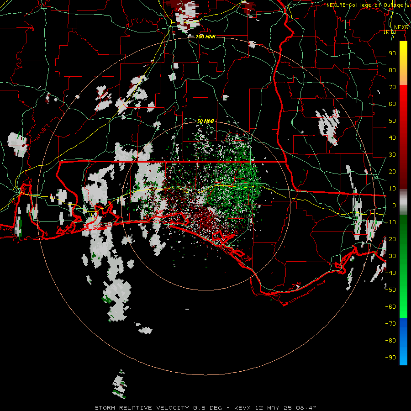Screen dimensions: 411x411
Task: Click the gray zero-velocity segment of color bar
Action: (403, 202)
